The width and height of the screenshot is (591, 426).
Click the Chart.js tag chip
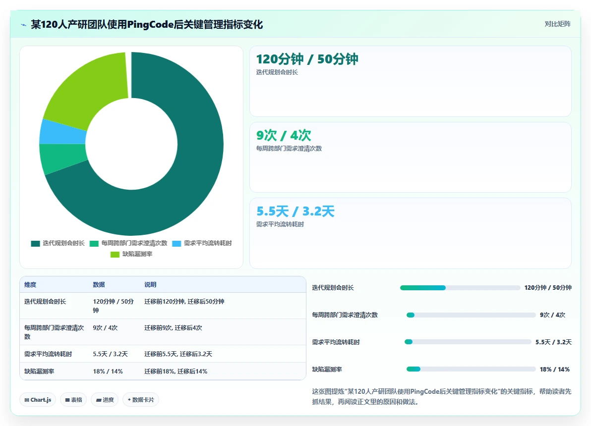pos(38,400)
